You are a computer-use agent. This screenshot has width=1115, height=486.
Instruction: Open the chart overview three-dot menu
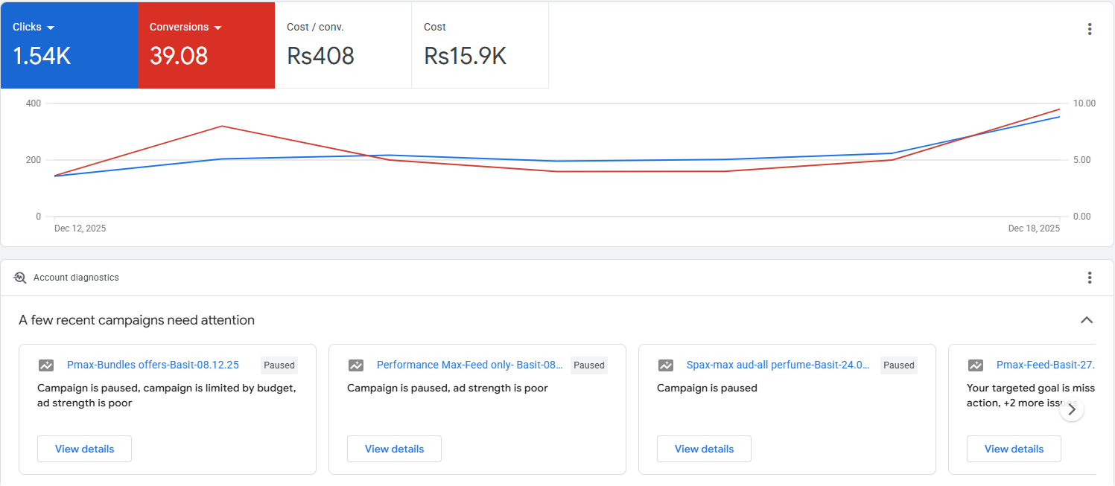coord(1089,29)
